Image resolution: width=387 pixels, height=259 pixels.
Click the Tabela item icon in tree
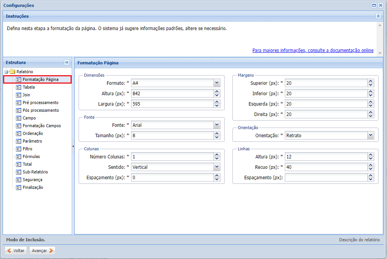(x=18, y=87)
